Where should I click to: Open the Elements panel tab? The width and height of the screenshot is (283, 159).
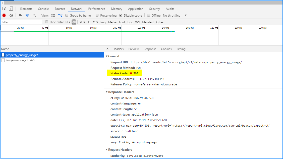(x=26, y=9)
